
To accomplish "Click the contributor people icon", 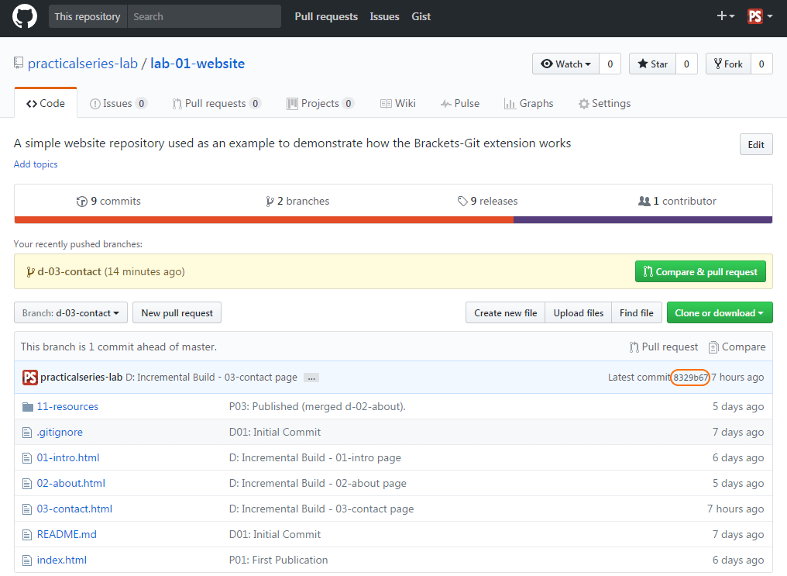I will [x=644, y=201].
